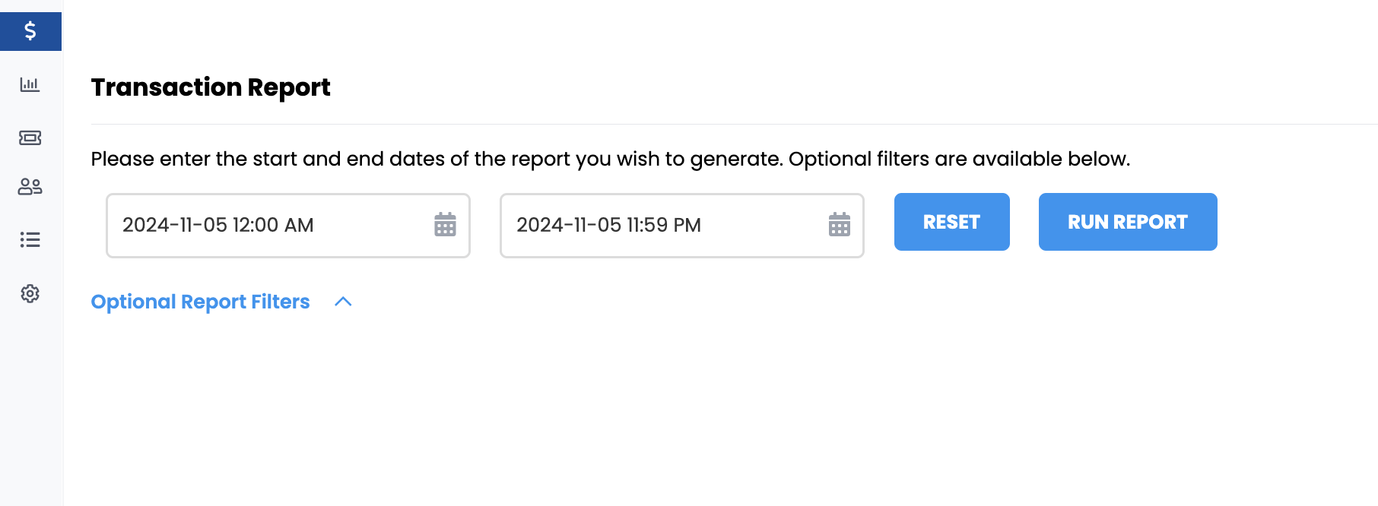The width and height of the screenshot is (1378, 506).
Task: Click the 12:00 AM time in start field
Action: (273, 225)
